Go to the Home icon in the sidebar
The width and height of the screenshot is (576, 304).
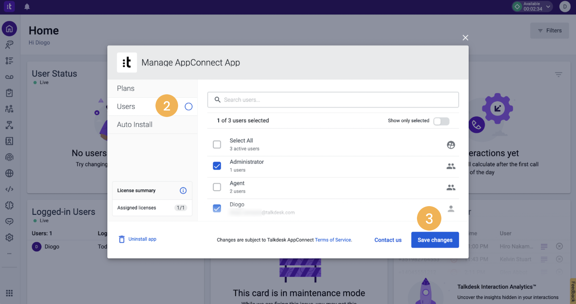[9, 29]
